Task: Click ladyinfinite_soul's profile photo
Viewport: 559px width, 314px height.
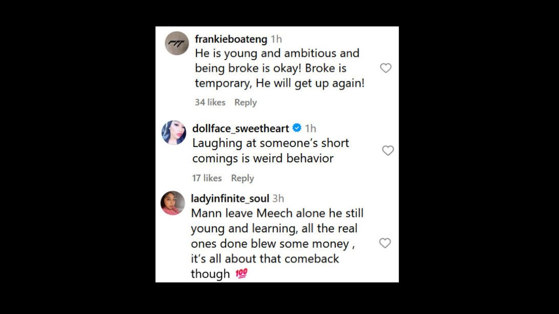Action: coord(173,203)
